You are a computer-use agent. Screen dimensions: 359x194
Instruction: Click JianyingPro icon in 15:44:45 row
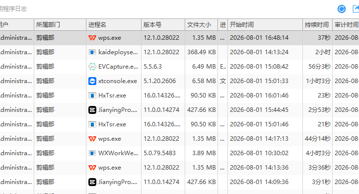pyautogui.click(x=92, y=110)
